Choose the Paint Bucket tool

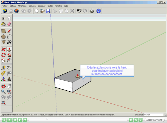(x=3, y=24)
